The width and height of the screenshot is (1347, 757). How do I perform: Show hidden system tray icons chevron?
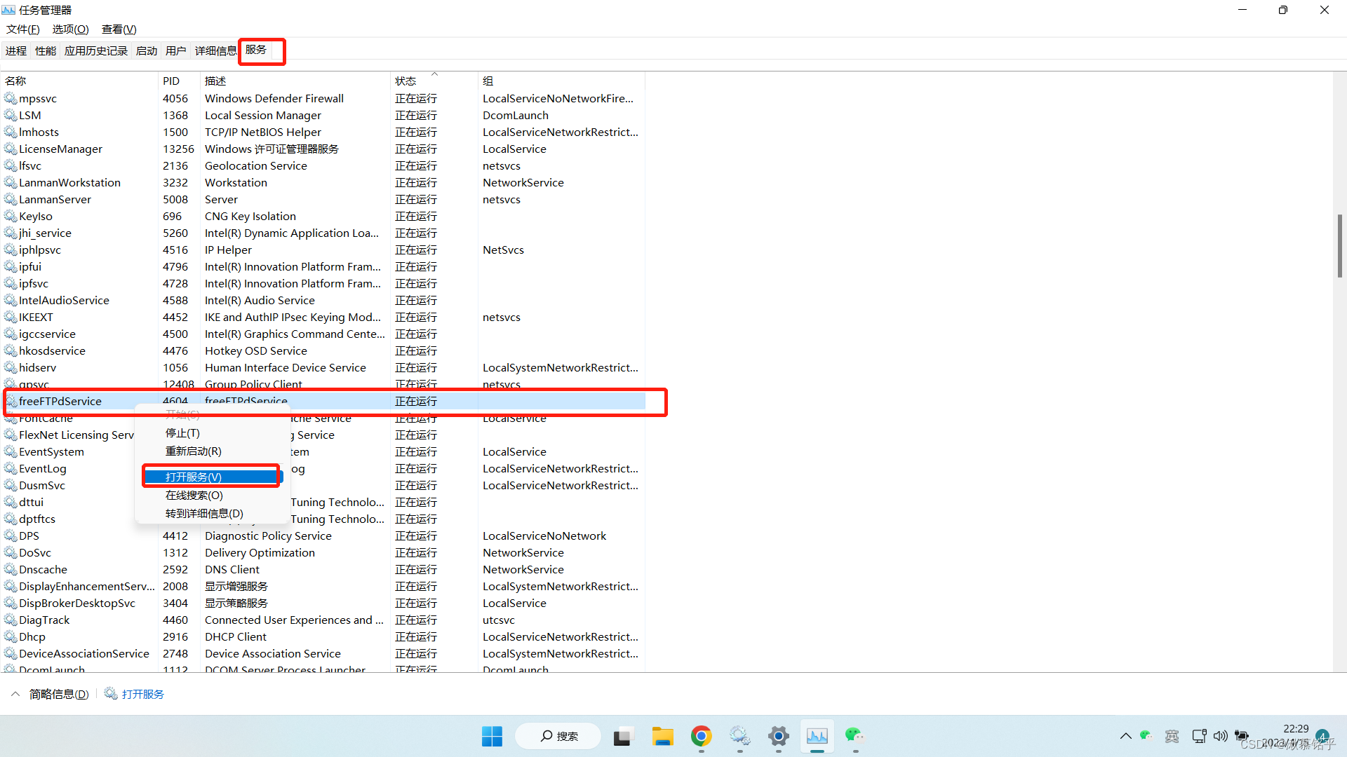click(1125, 736)
